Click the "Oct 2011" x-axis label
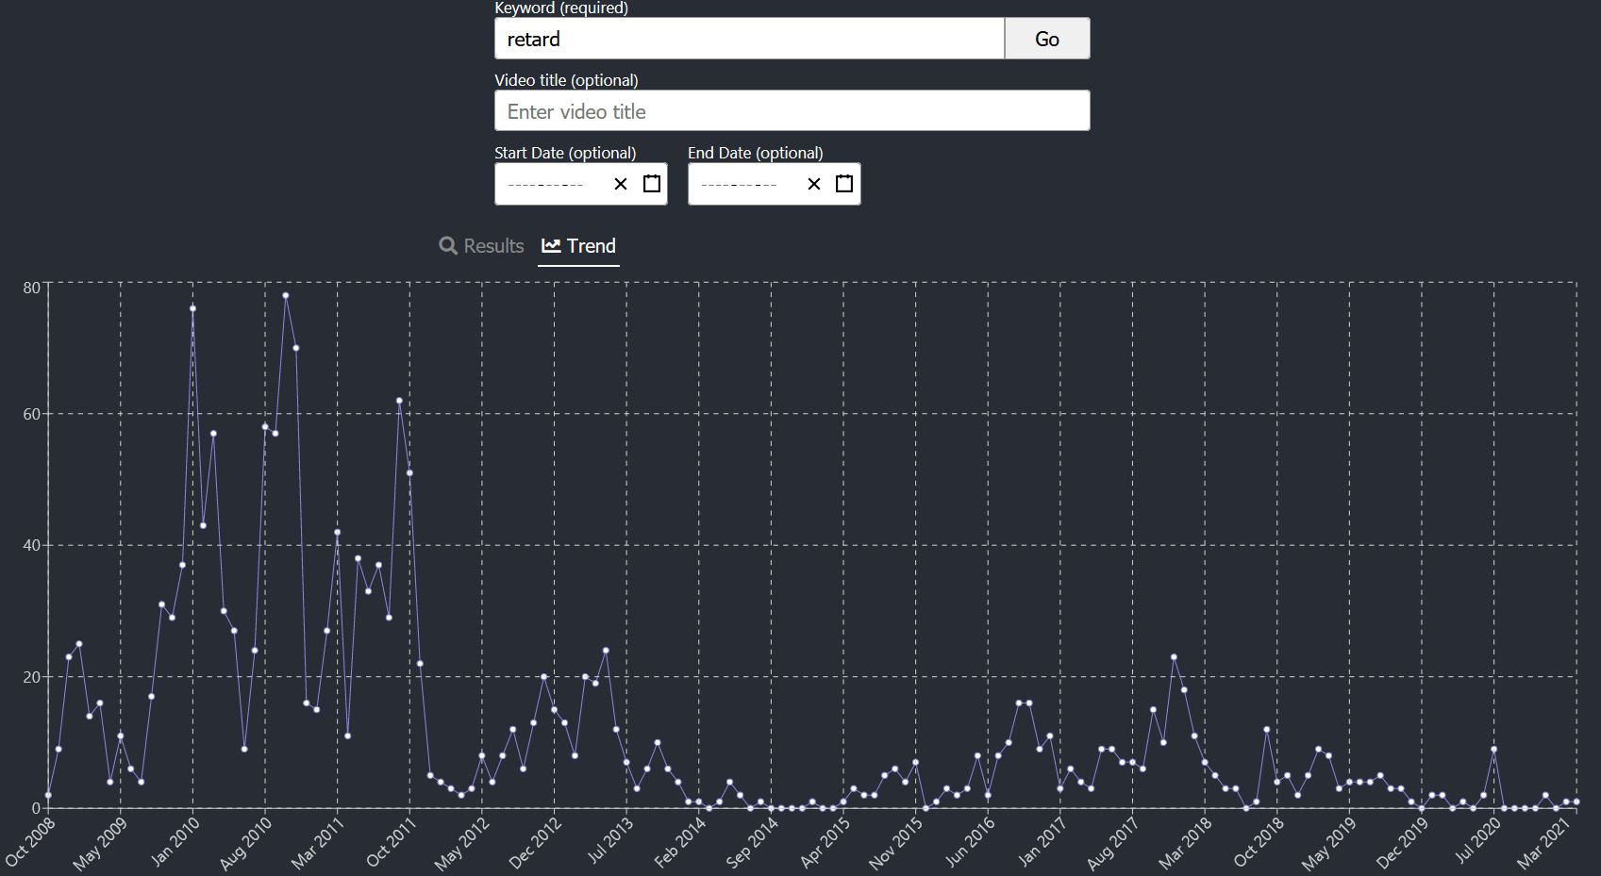 pos(392,841)
